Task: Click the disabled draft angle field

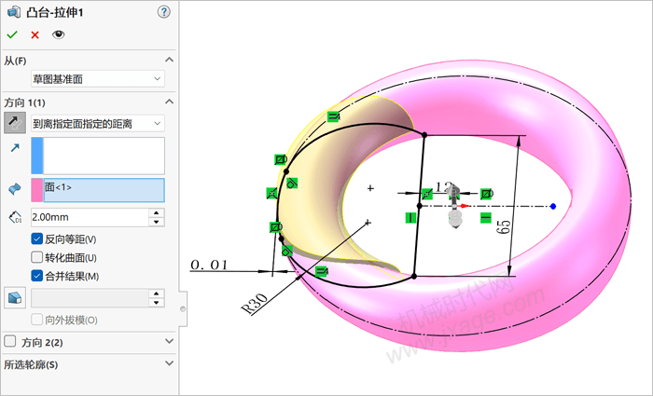Action: click(x=90, y=298)
